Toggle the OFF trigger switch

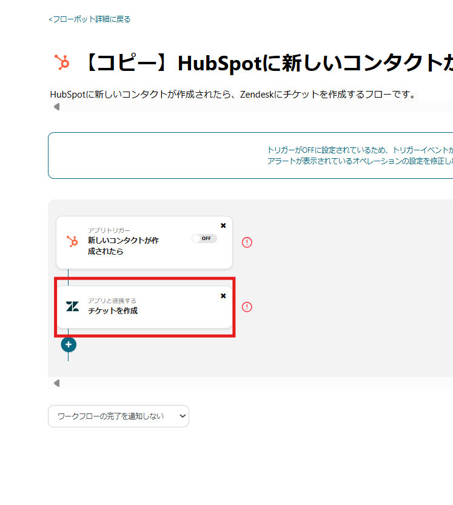(204, 238)
